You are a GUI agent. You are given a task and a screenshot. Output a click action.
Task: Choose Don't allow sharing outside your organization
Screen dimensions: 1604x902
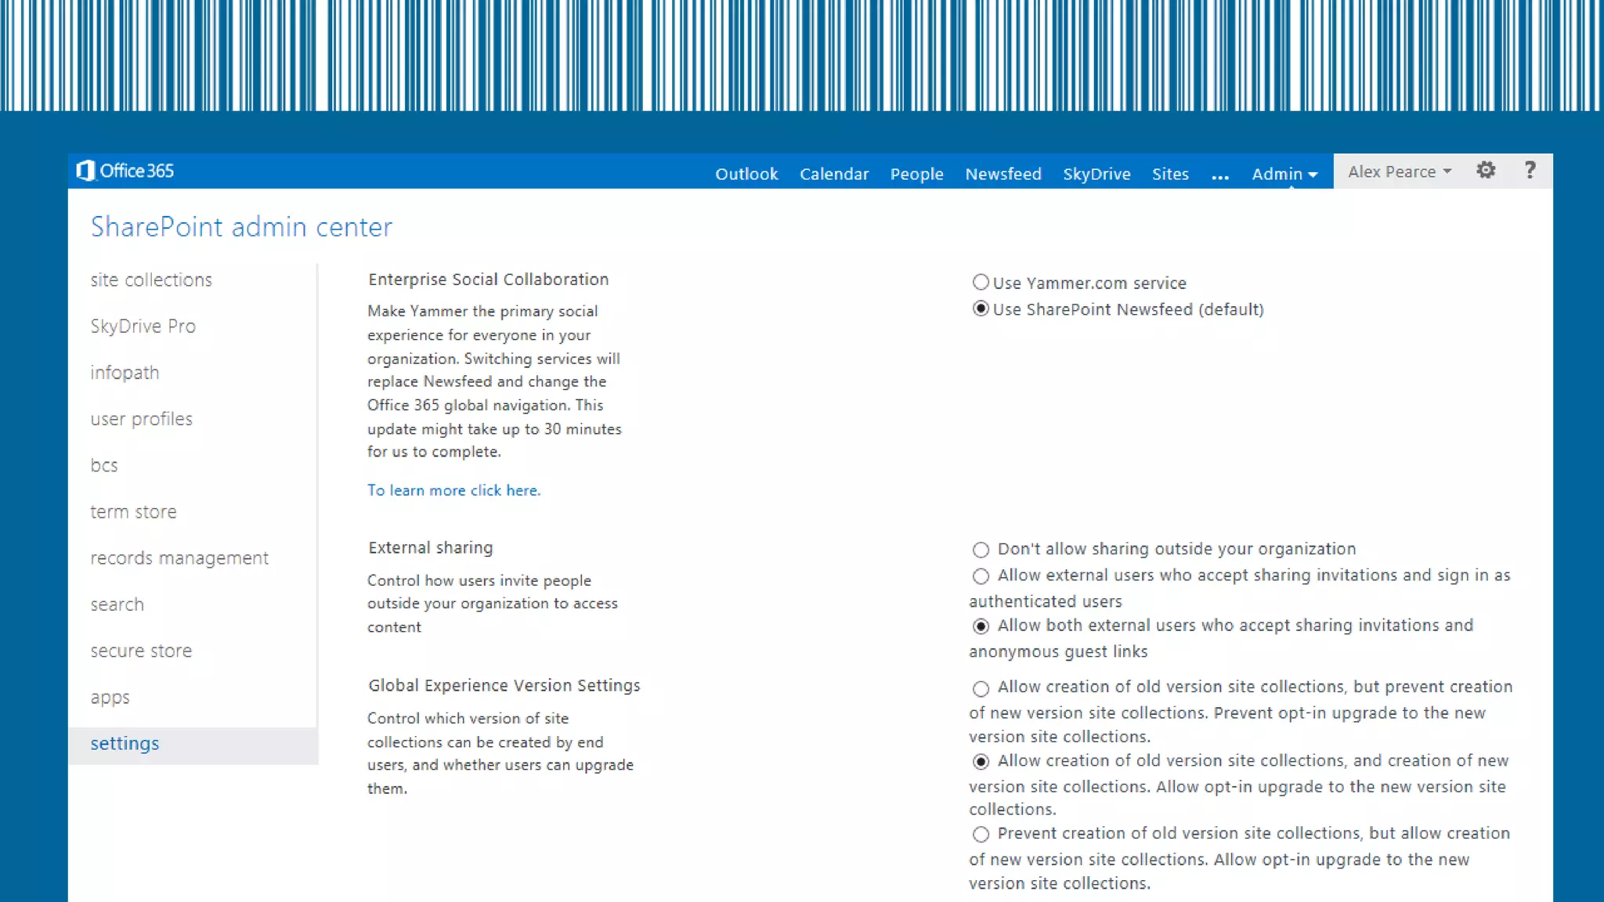pyautogui.click(x=981, y=550)
